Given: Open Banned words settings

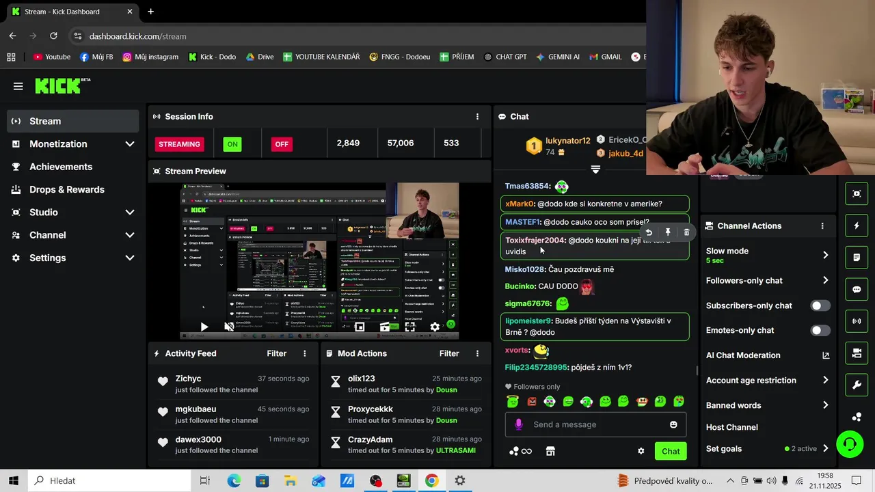Looking at the screenshot, I should tap(768, 405).
